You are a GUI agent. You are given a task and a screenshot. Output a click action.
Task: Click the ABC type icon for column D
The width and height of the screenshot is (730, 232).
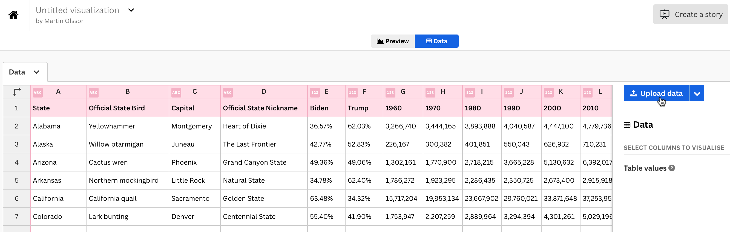(x=228, y=93)
